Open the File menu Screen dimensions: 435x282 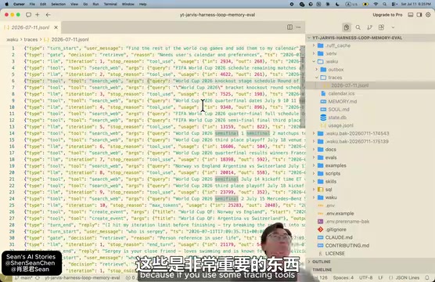click(32, 4)
